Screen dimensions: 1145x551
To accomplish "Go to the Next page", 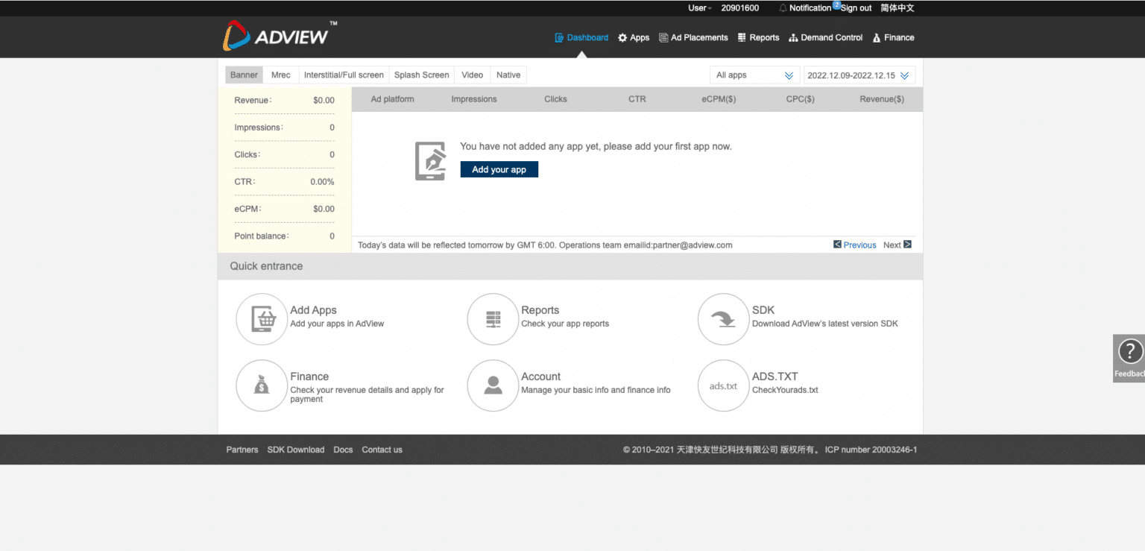I will [x=897, y=245].
